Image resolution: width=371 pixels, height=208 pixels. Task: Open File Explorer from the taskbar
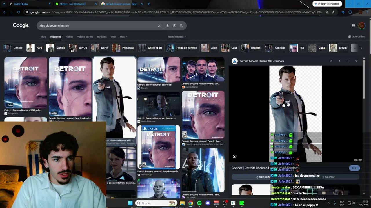click(x=182, y=203)
